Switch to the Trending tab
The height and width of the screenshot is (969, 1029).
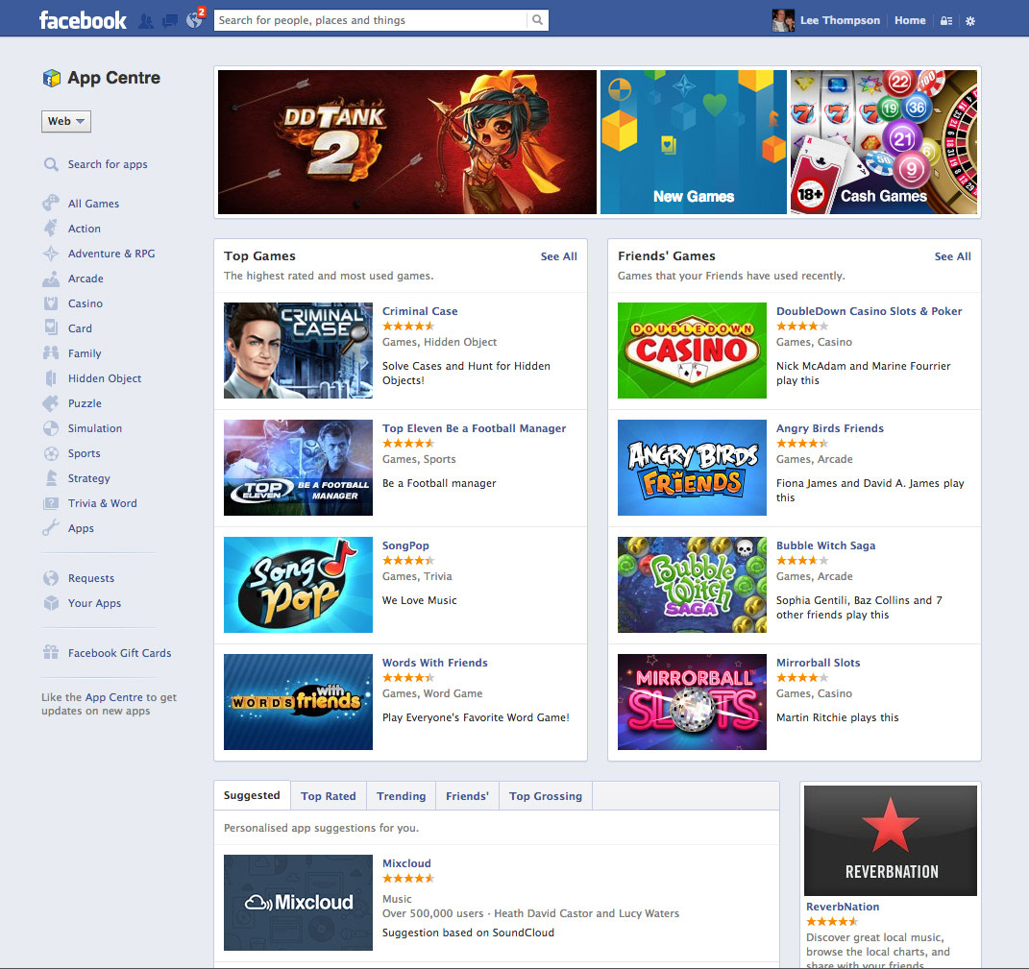401,796
